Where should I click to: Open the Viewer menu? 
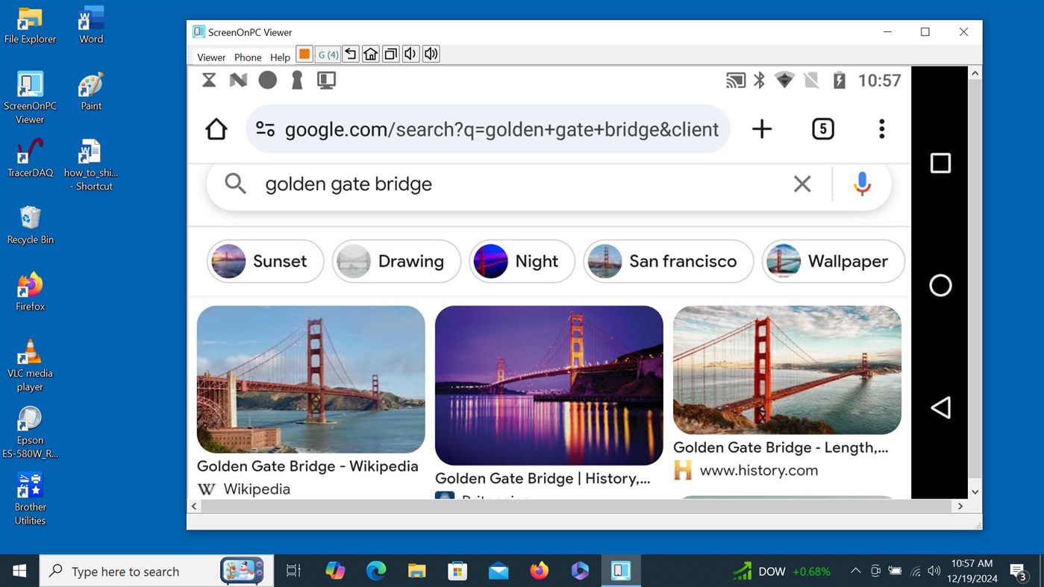(210, 57)
